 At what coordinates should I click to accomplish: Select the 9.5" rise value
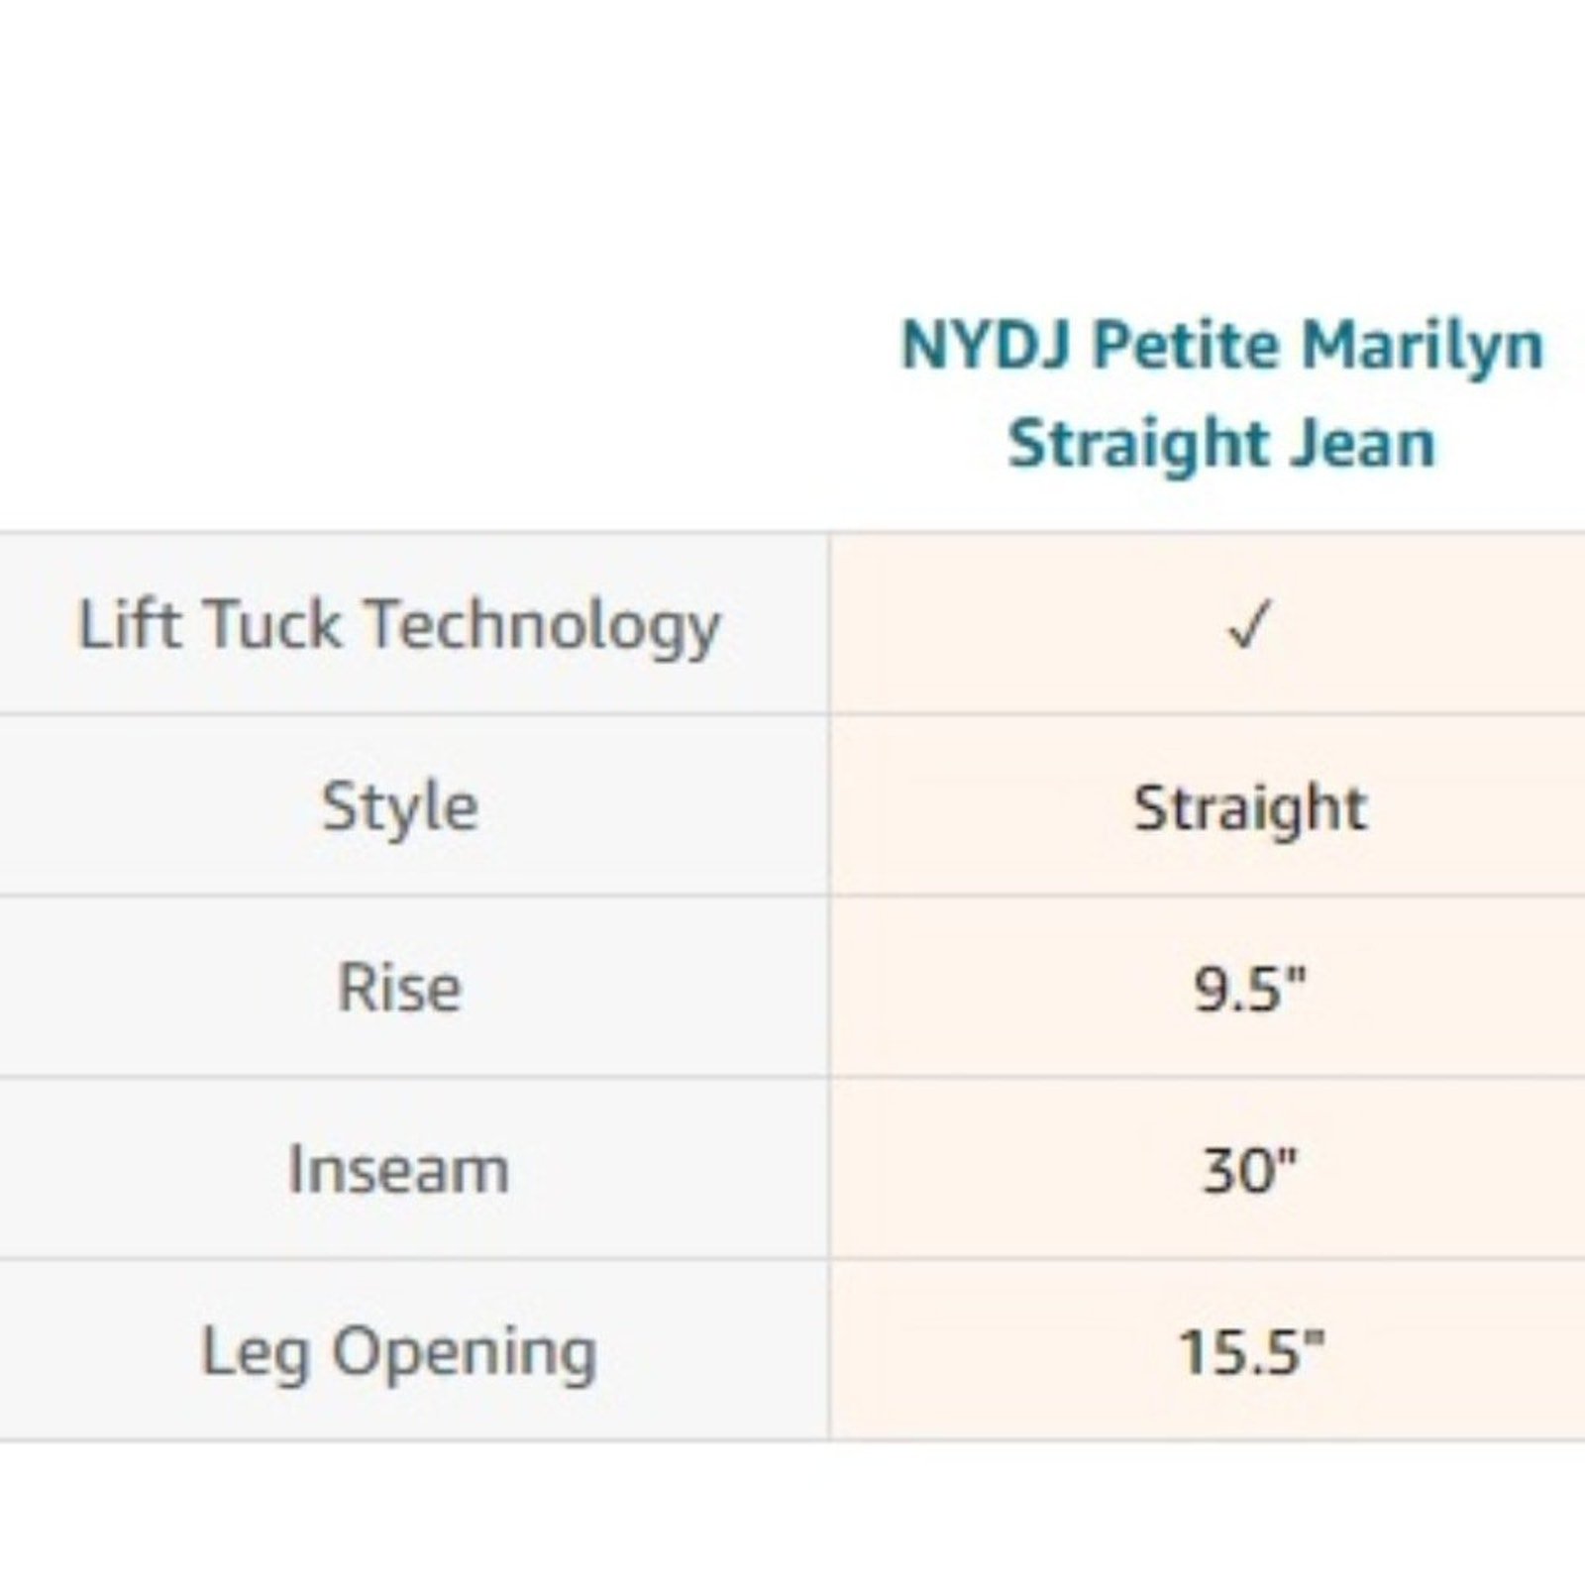tap(1249, 989)
